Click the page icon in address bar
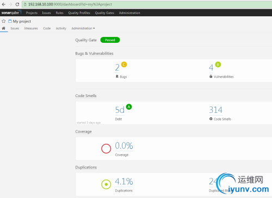272x198 pixels. click(25, 4)
